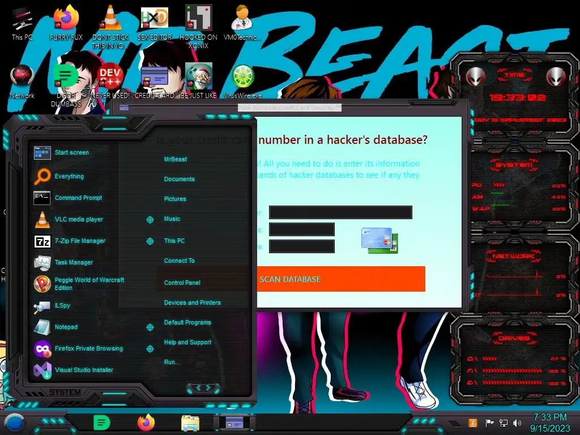Click the third black input field
The height and width of the screenshot is (435, 580).
pyautogui.click(x=301, y=246)
